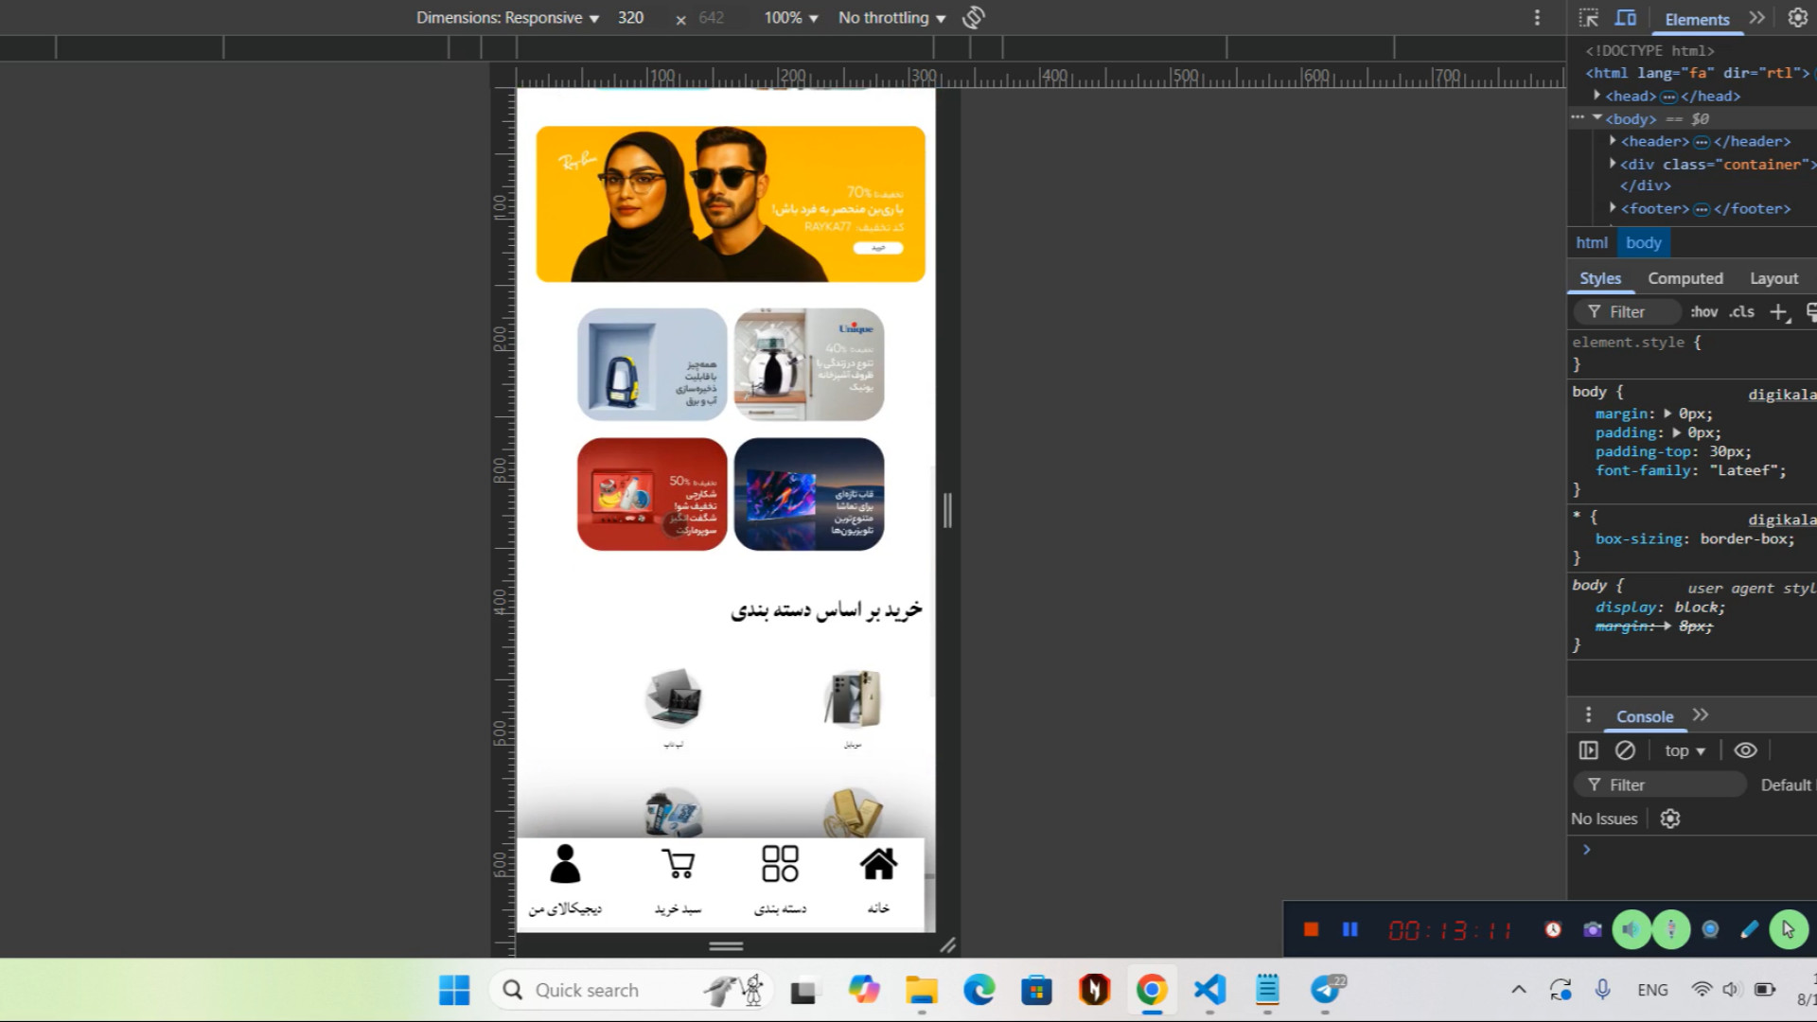This screenshot has height=1022, width=1817.
Task: Show the console sidebar icon
Action: [1589, 750]
